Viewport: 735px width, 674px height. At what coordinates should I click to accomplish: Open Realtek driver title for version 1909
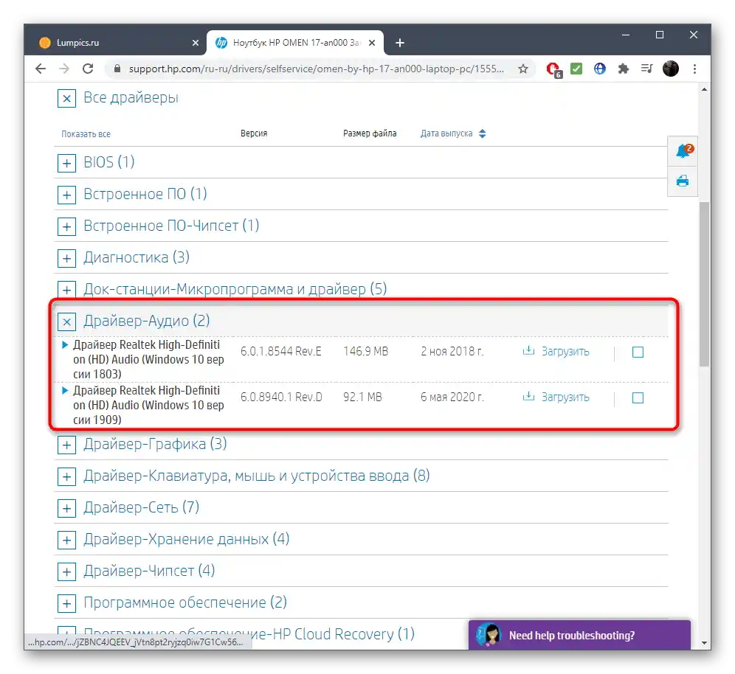[148, 405]
